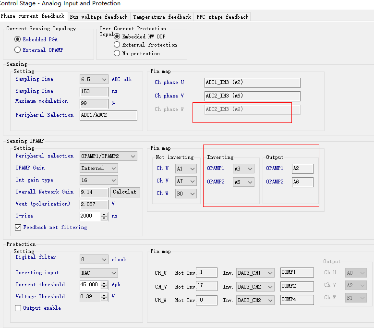
Task: Select Embedded HW OCP protection
Action: [x=140, y=36]
